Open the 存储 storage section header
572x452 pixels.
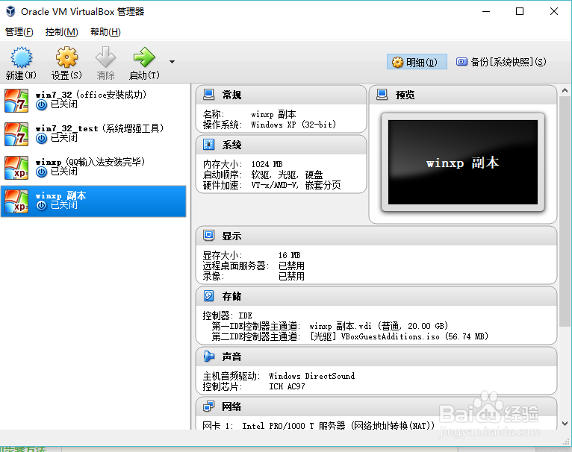click(x=376, y=296)
